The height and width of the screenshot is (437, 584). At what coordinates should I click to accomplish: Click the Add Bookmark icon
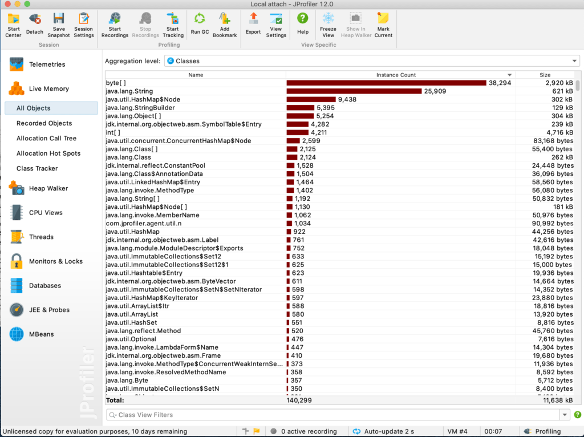tap(225, 23)
